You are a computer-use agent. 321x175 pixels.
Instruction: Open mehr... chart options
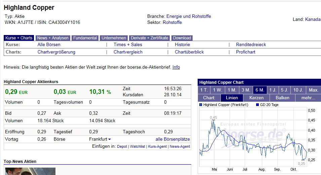(308, 98)
